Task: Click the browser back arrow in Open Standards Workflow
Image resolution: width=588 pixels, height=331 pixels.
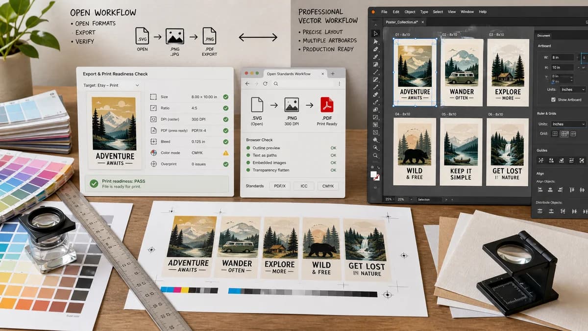Action: (x=247, y=84)
